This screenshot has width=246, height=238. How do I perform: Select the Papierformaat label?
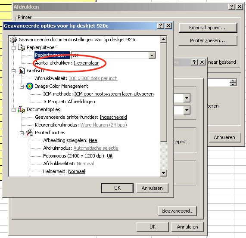(x=52, y=55)
